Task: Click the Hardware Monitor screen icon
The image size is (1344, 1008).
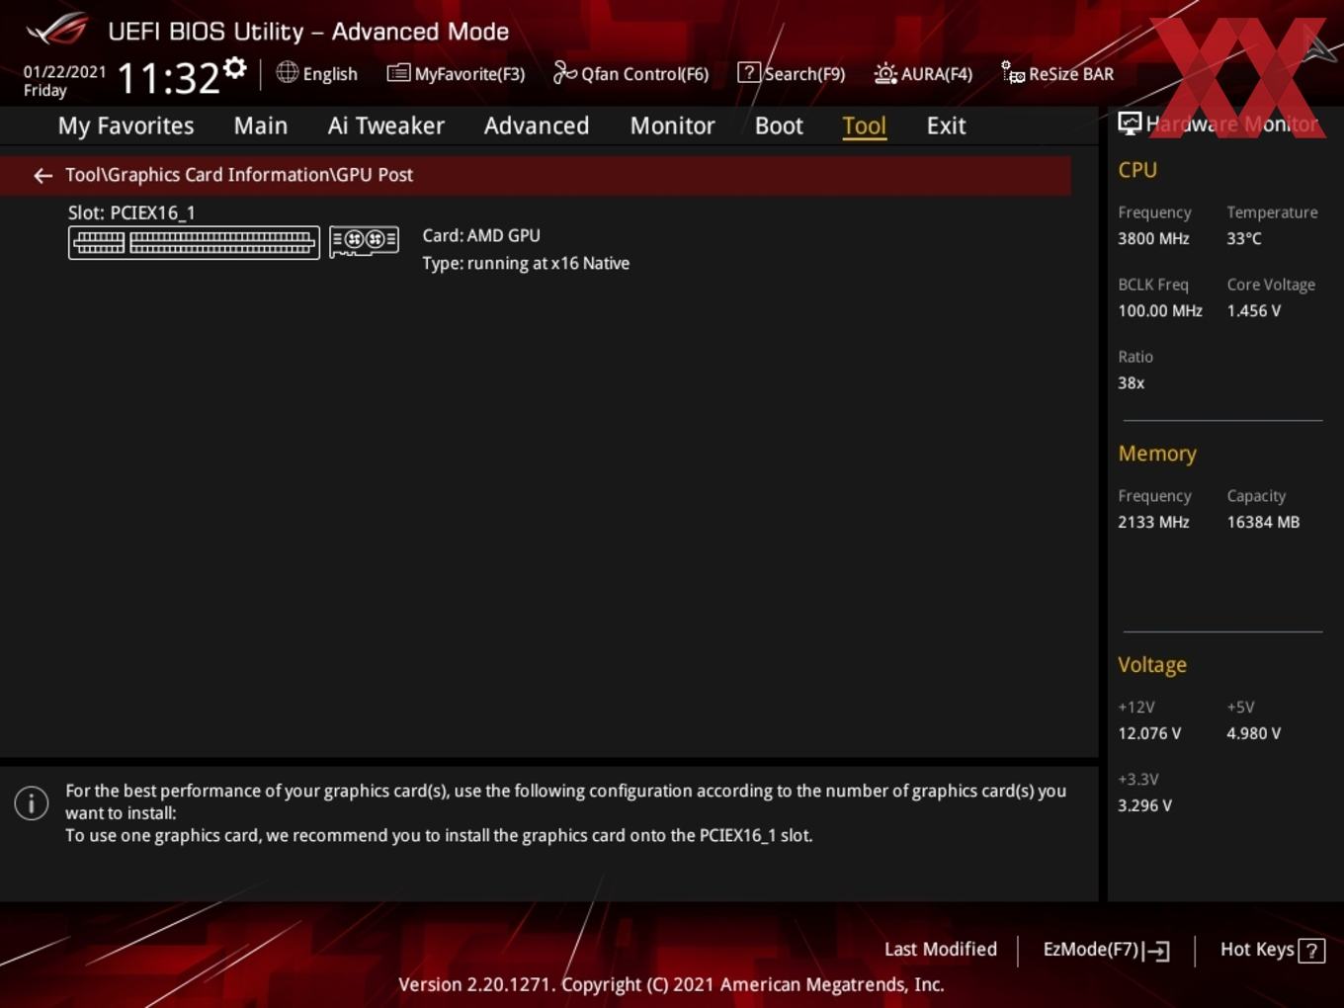Action: click(1130, 123)
